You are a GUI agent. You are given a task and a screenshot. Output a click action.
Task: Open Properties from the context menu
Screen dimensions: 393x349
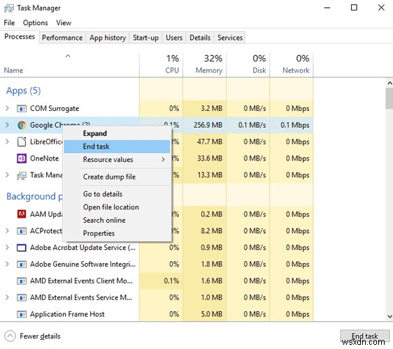(x=117, y=233)
